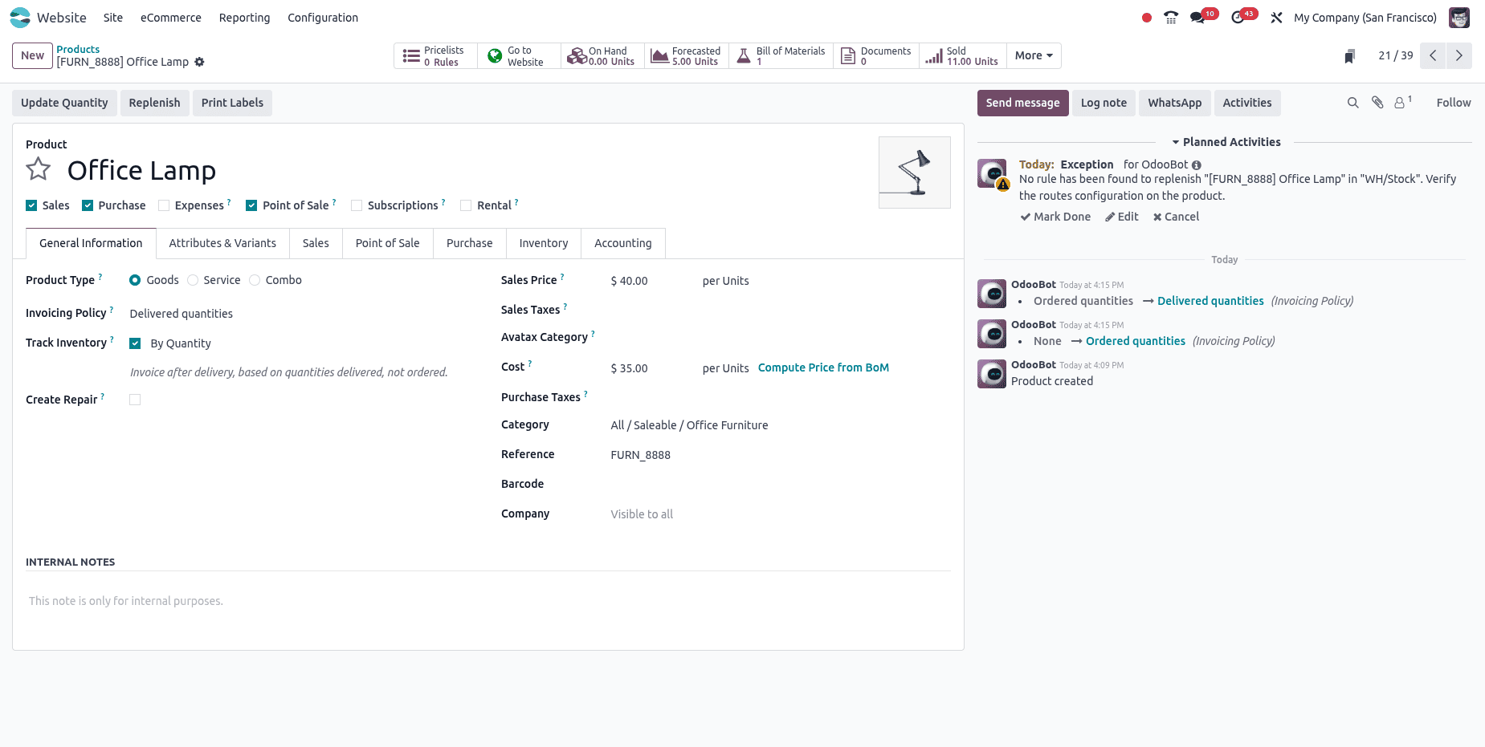Attach files with paperclip icon
The image size is (1485, 747).
click(1377, 103)
